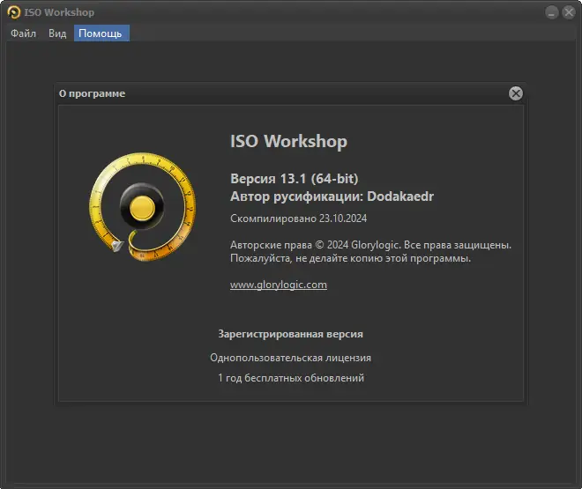
Task: Open the Помощь menu
Action: (x=101, y=33)
